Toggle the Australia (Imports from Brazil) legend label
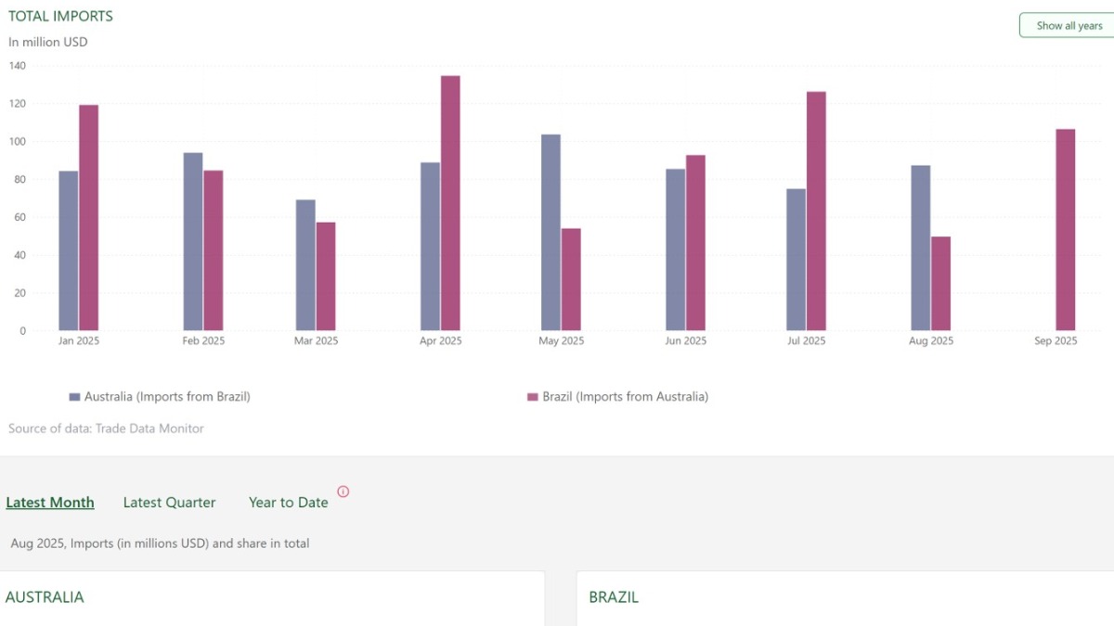1114x626 pixels. (x=167, y=397)
